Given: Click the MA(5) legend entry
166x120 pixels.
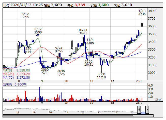Looking at the screenshot, I should (x=17, y=70).
